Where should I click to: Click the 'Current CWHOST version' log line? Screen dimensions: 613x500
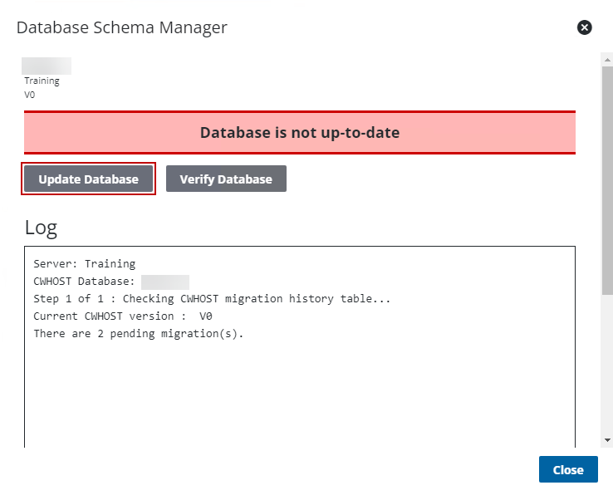123,316
